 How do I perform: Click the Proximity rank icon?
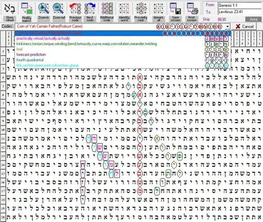(141, 8)
